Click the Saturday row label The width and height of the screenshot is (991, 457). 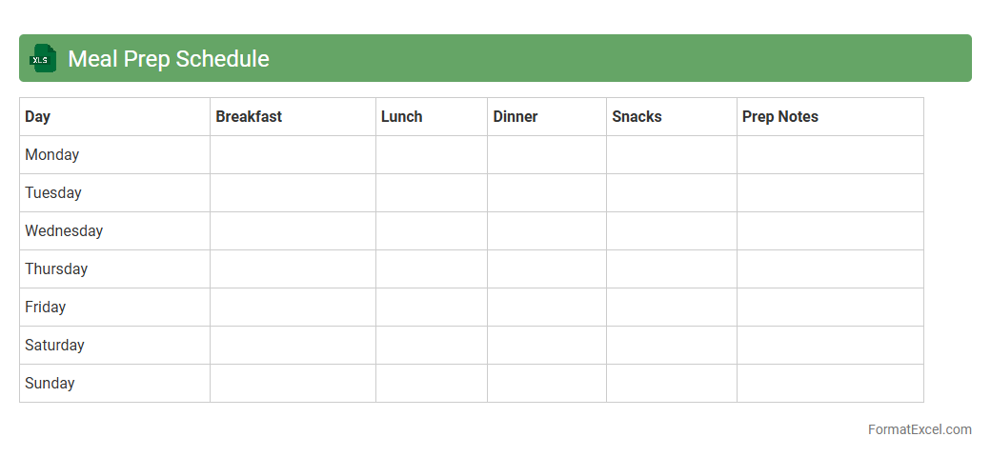(55, 345)
